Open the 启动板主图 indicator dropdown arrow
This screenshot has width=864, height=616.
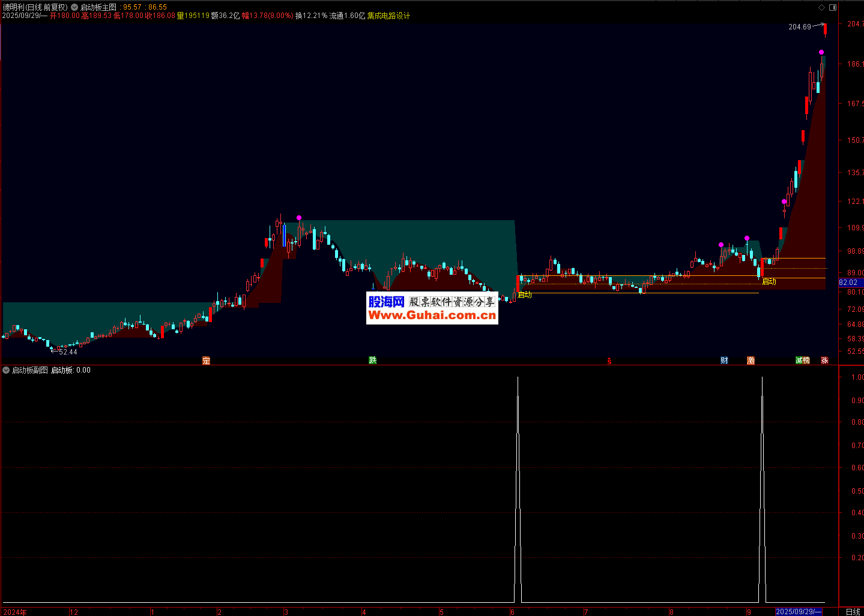[74, 7]
